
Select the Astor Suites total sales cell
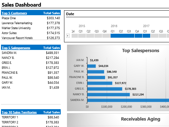pos(53,33)
